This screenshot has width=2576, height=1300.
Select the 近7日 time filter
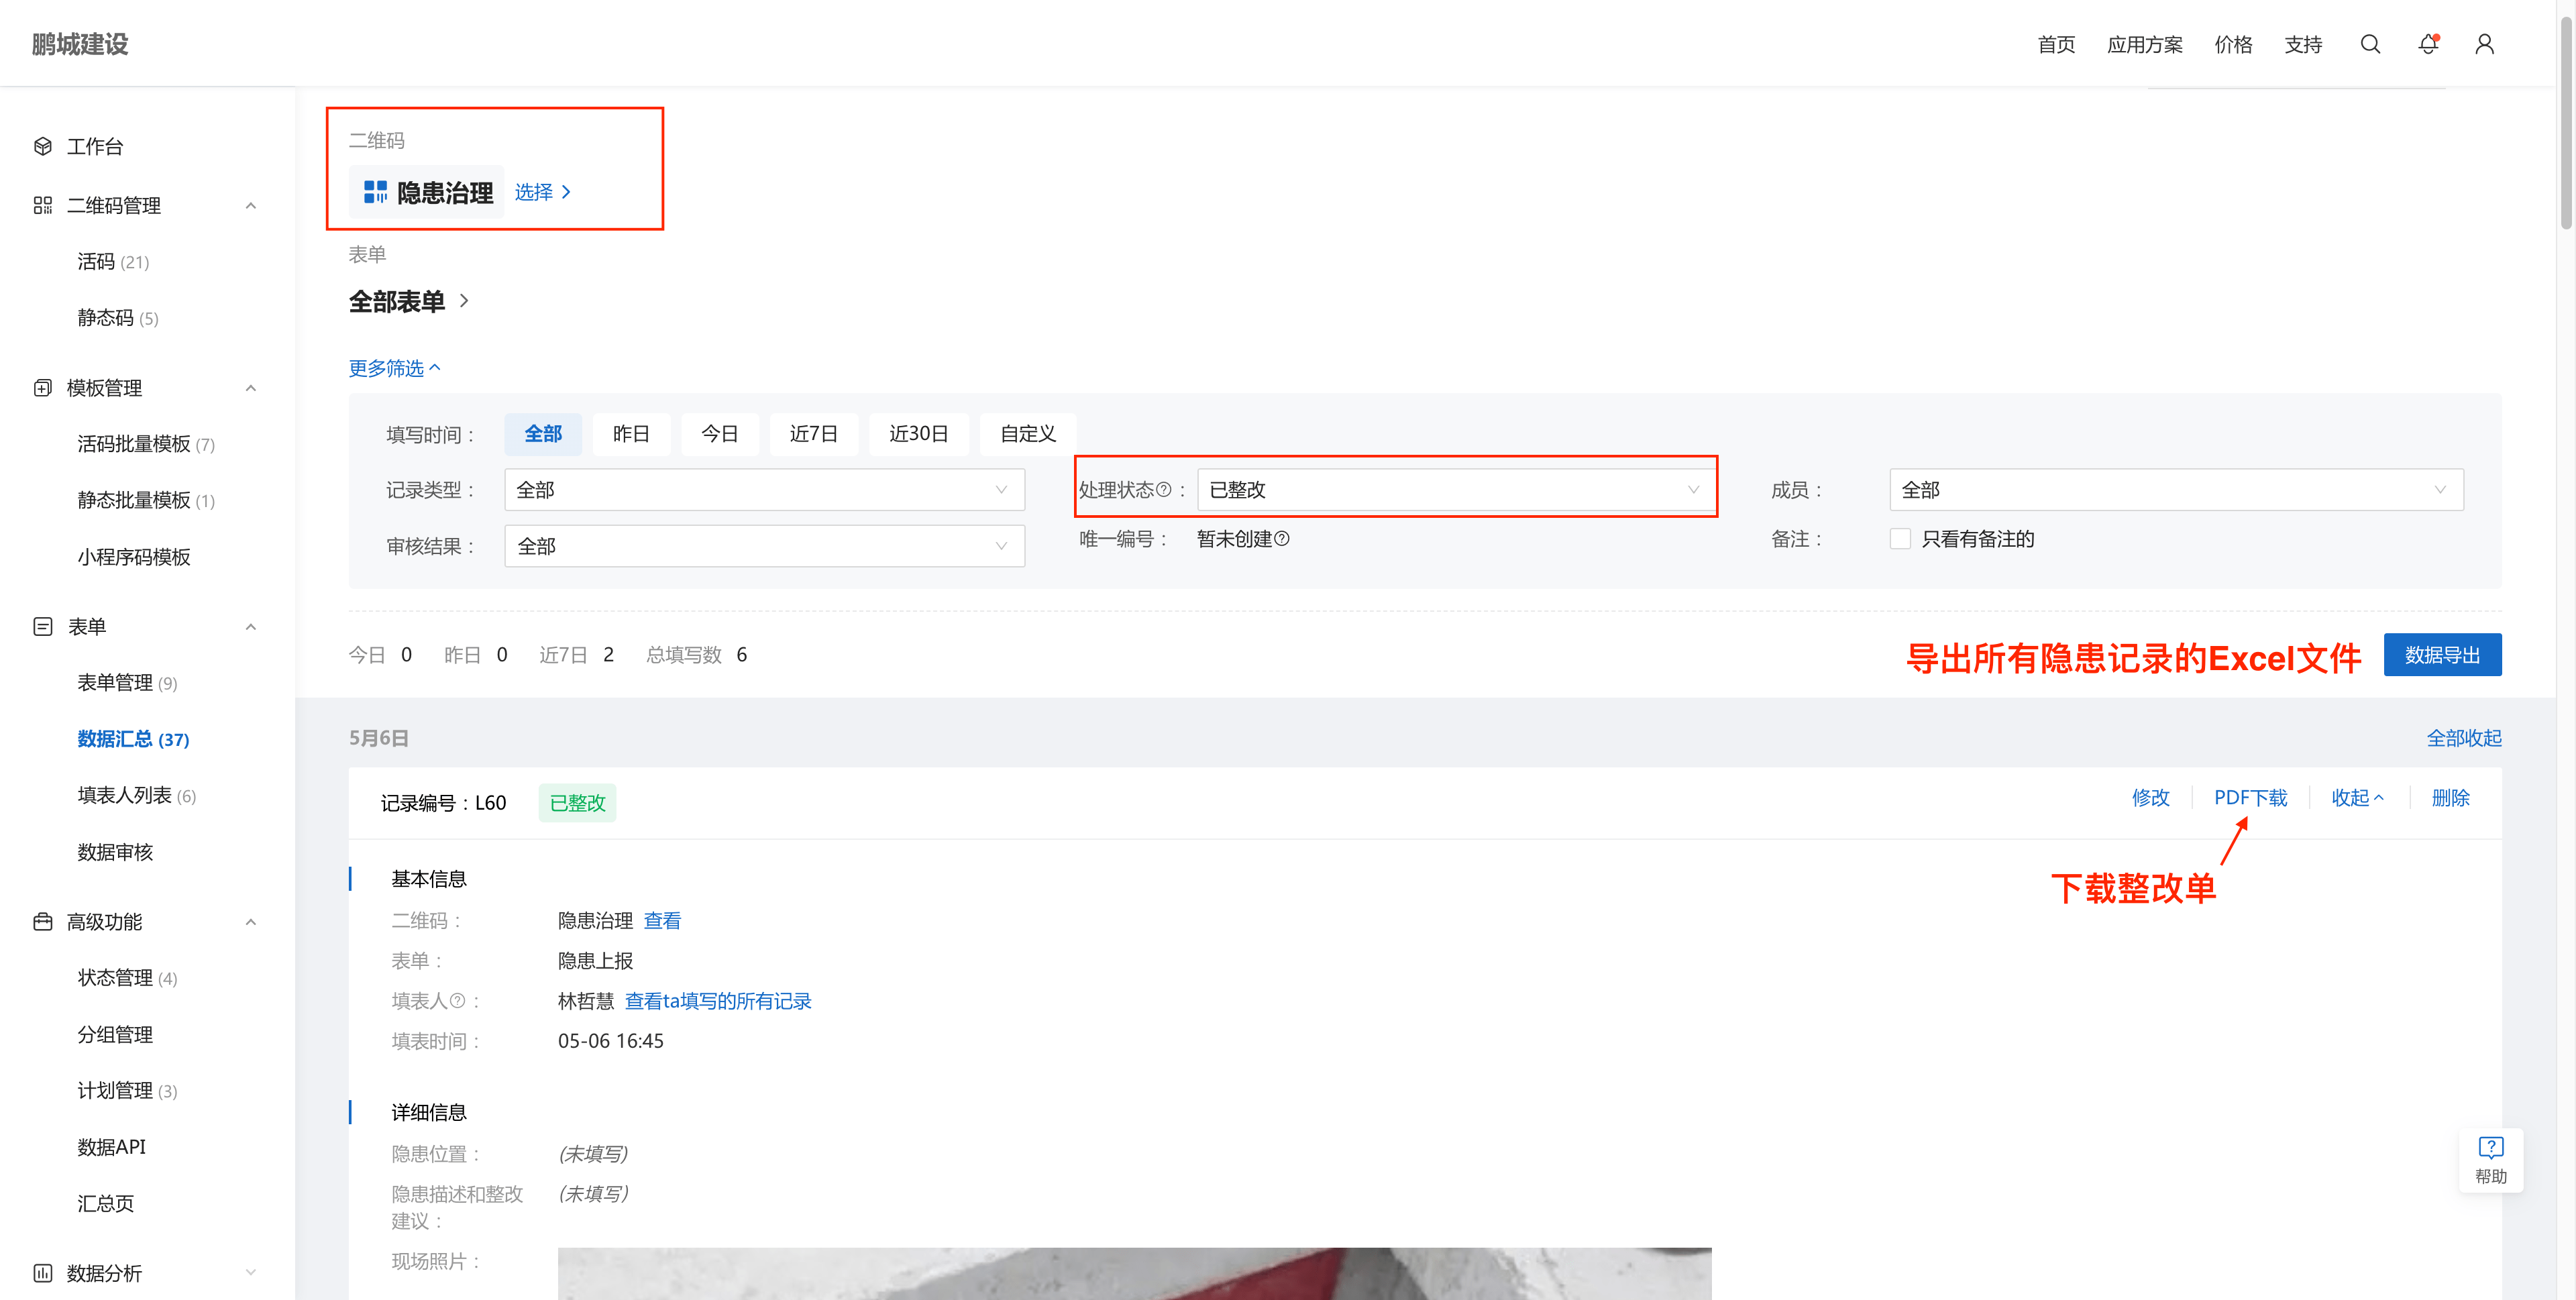coord(813,434)
